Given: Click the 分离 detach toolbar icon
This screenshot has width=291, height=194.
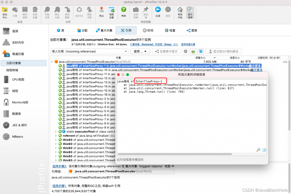Looking at the screenshot, I should click(15, 12).
